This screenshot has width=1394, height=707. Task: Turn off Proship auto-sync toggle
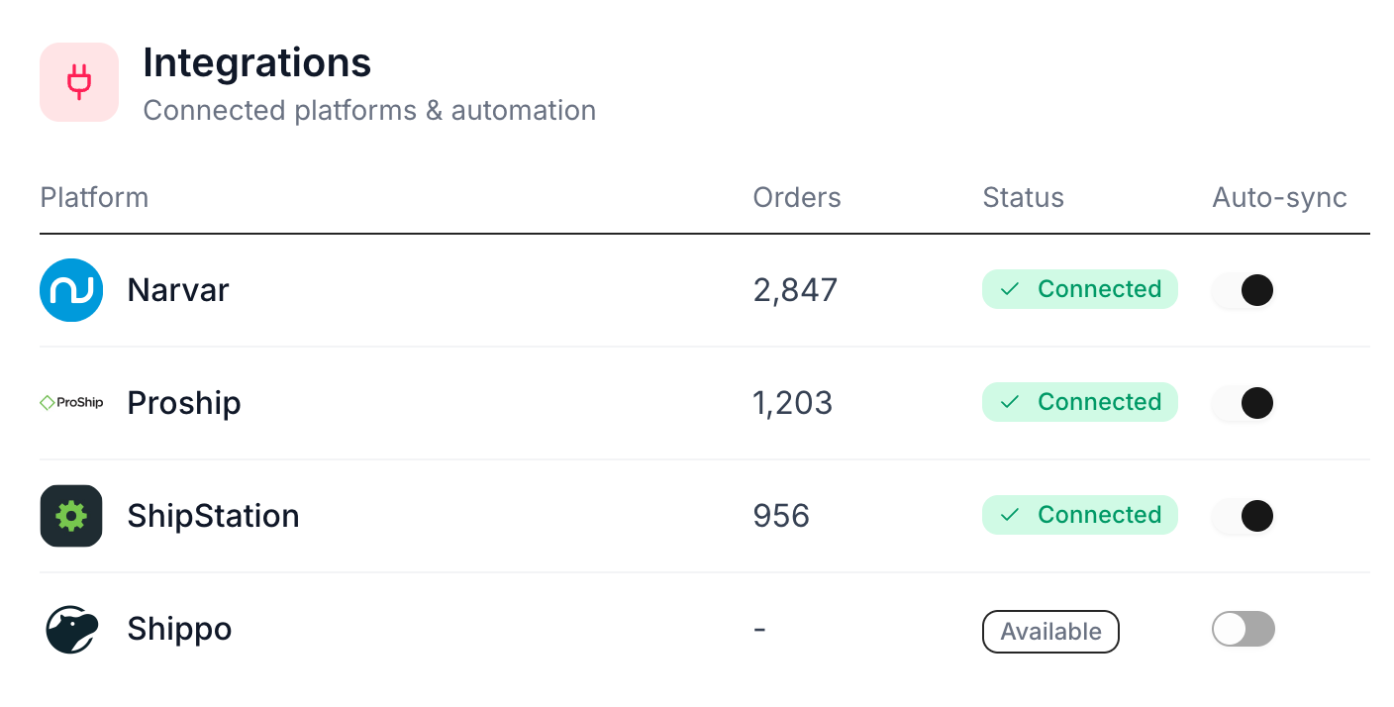[1244, 403]
